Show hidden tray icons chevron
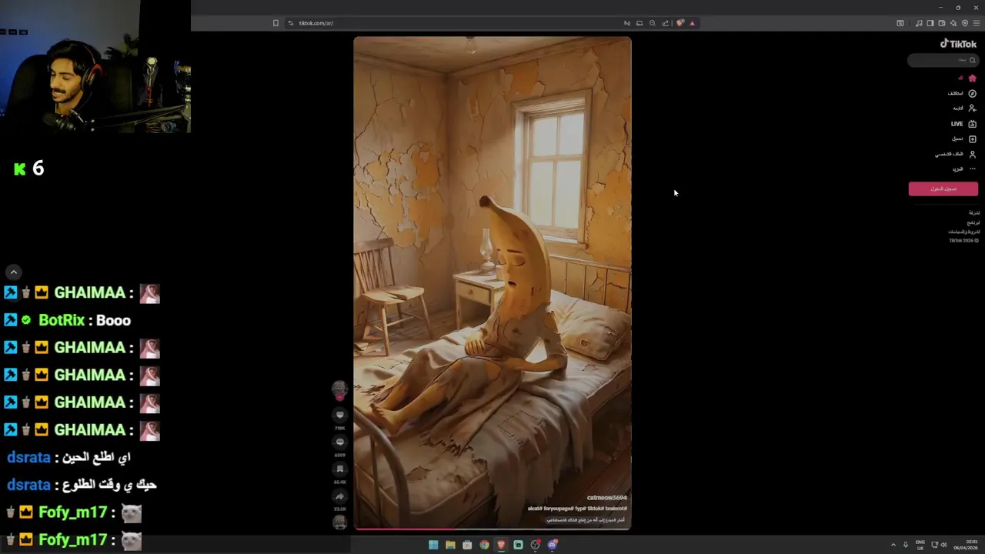 coord(893,545)
